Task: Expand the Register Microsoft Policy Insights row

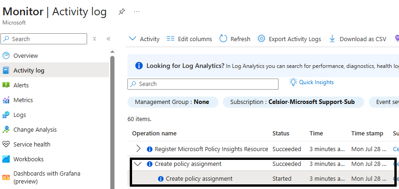Action: 138,149
